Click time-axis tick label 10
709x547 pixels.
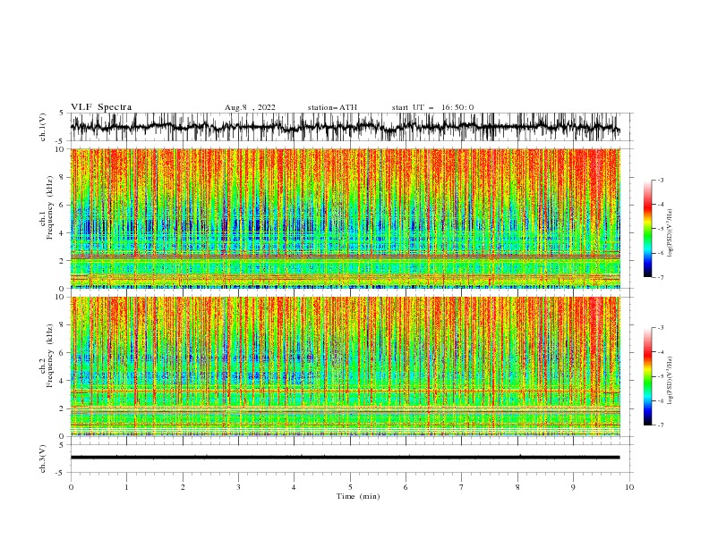click(x=629, y=487)
